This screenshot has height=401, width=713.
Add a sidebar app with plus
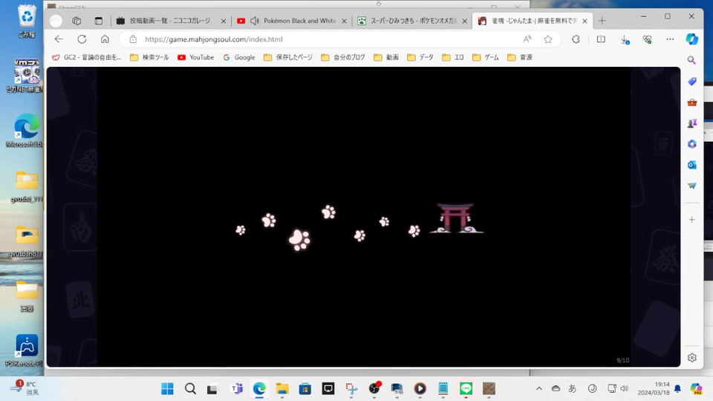click(691, 220)
